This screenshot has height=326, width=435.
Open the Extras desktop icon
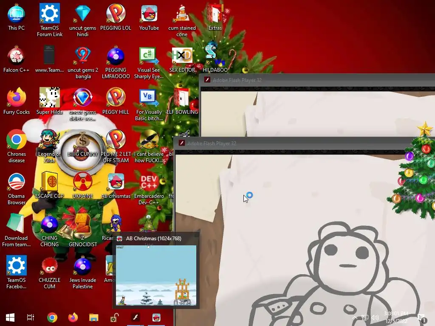coord(215,17)
